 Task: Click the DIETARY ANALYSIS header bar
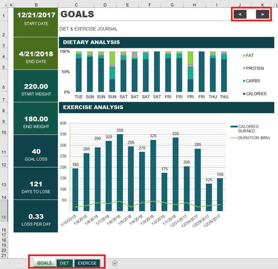pos(166,42)
